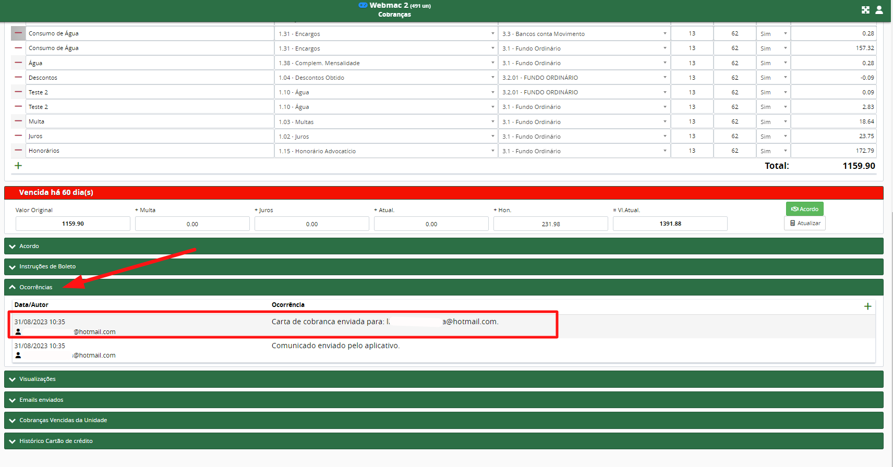Delete the Honorários row using minus icon
Image resolution: width=893 pixels, height=467 pixels.
pos(18,150)
